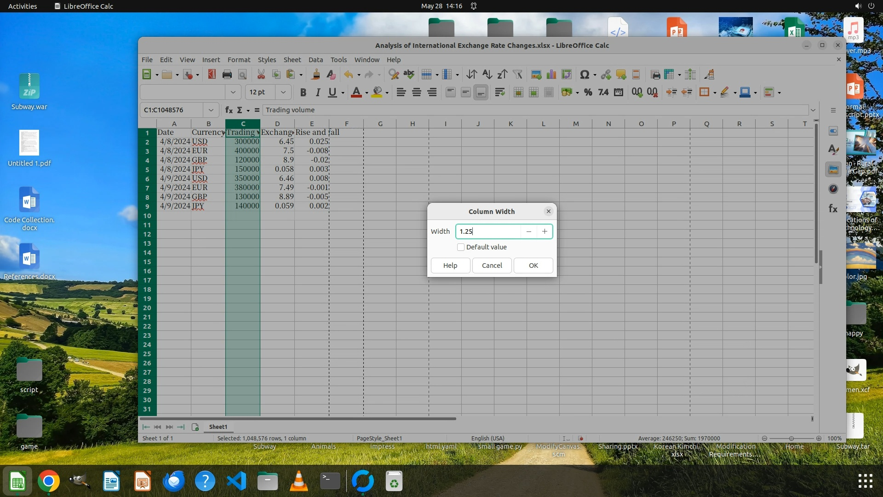Image resolution: width=883 pixels, height=497 pixels.
Task: Click OK in Column Width dialog
Action: (533, 266)
